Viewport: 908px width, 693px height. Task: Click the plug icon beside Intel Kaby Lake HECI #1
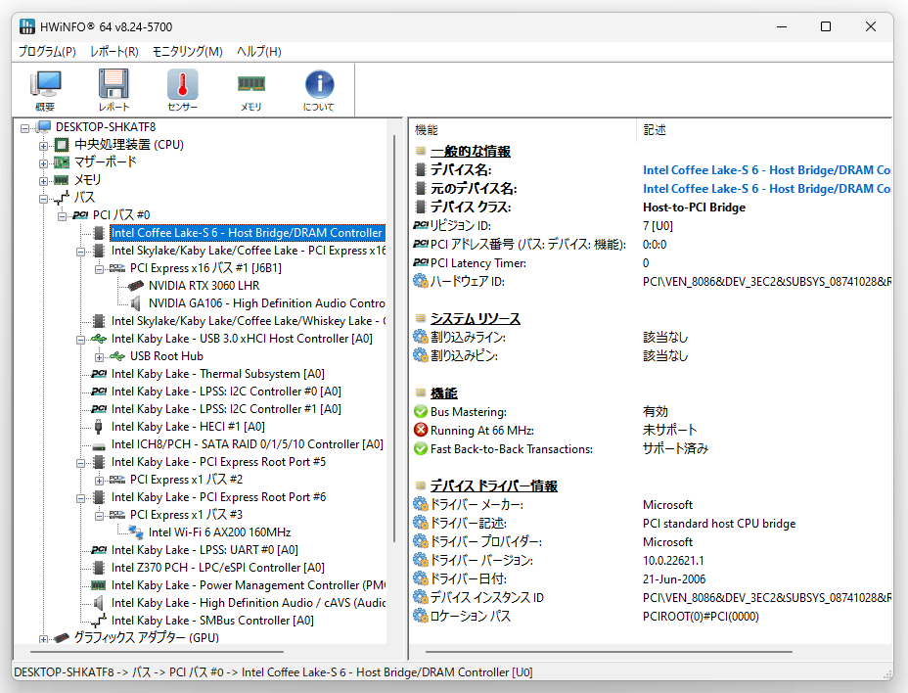click(x=99, y=427)
